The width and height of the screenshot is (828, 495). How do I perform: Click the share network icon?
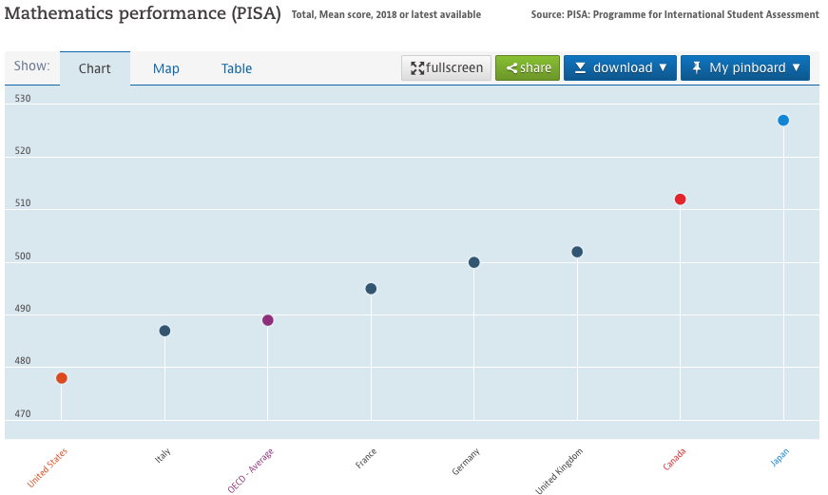point(511,68)
